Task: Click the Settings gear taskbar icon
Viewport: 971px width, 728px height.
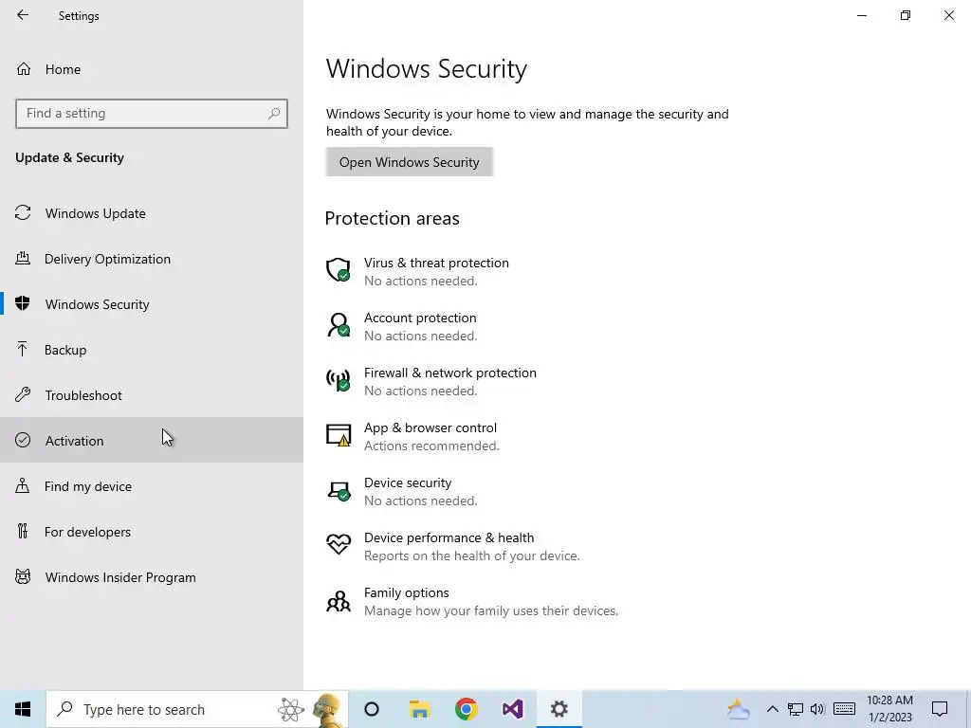Action: tap(559, 709)
